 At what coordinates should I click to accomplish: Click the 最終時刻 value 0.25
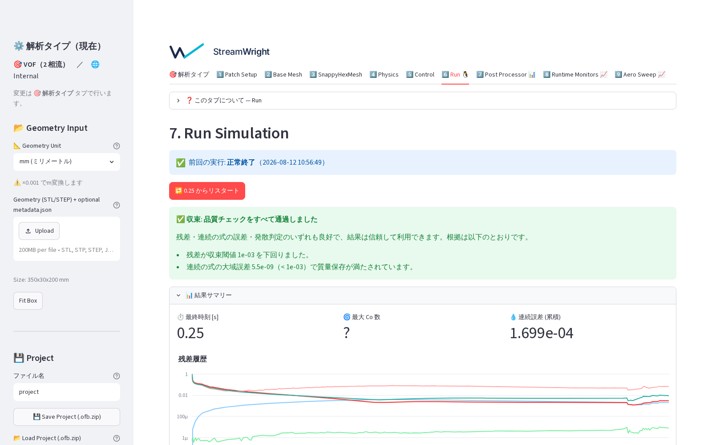pos(190,333)
